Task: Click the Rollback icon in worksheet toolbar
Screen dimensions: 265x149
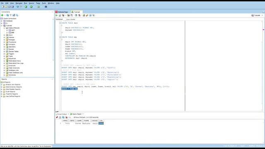Action: [x=79, y=15]
